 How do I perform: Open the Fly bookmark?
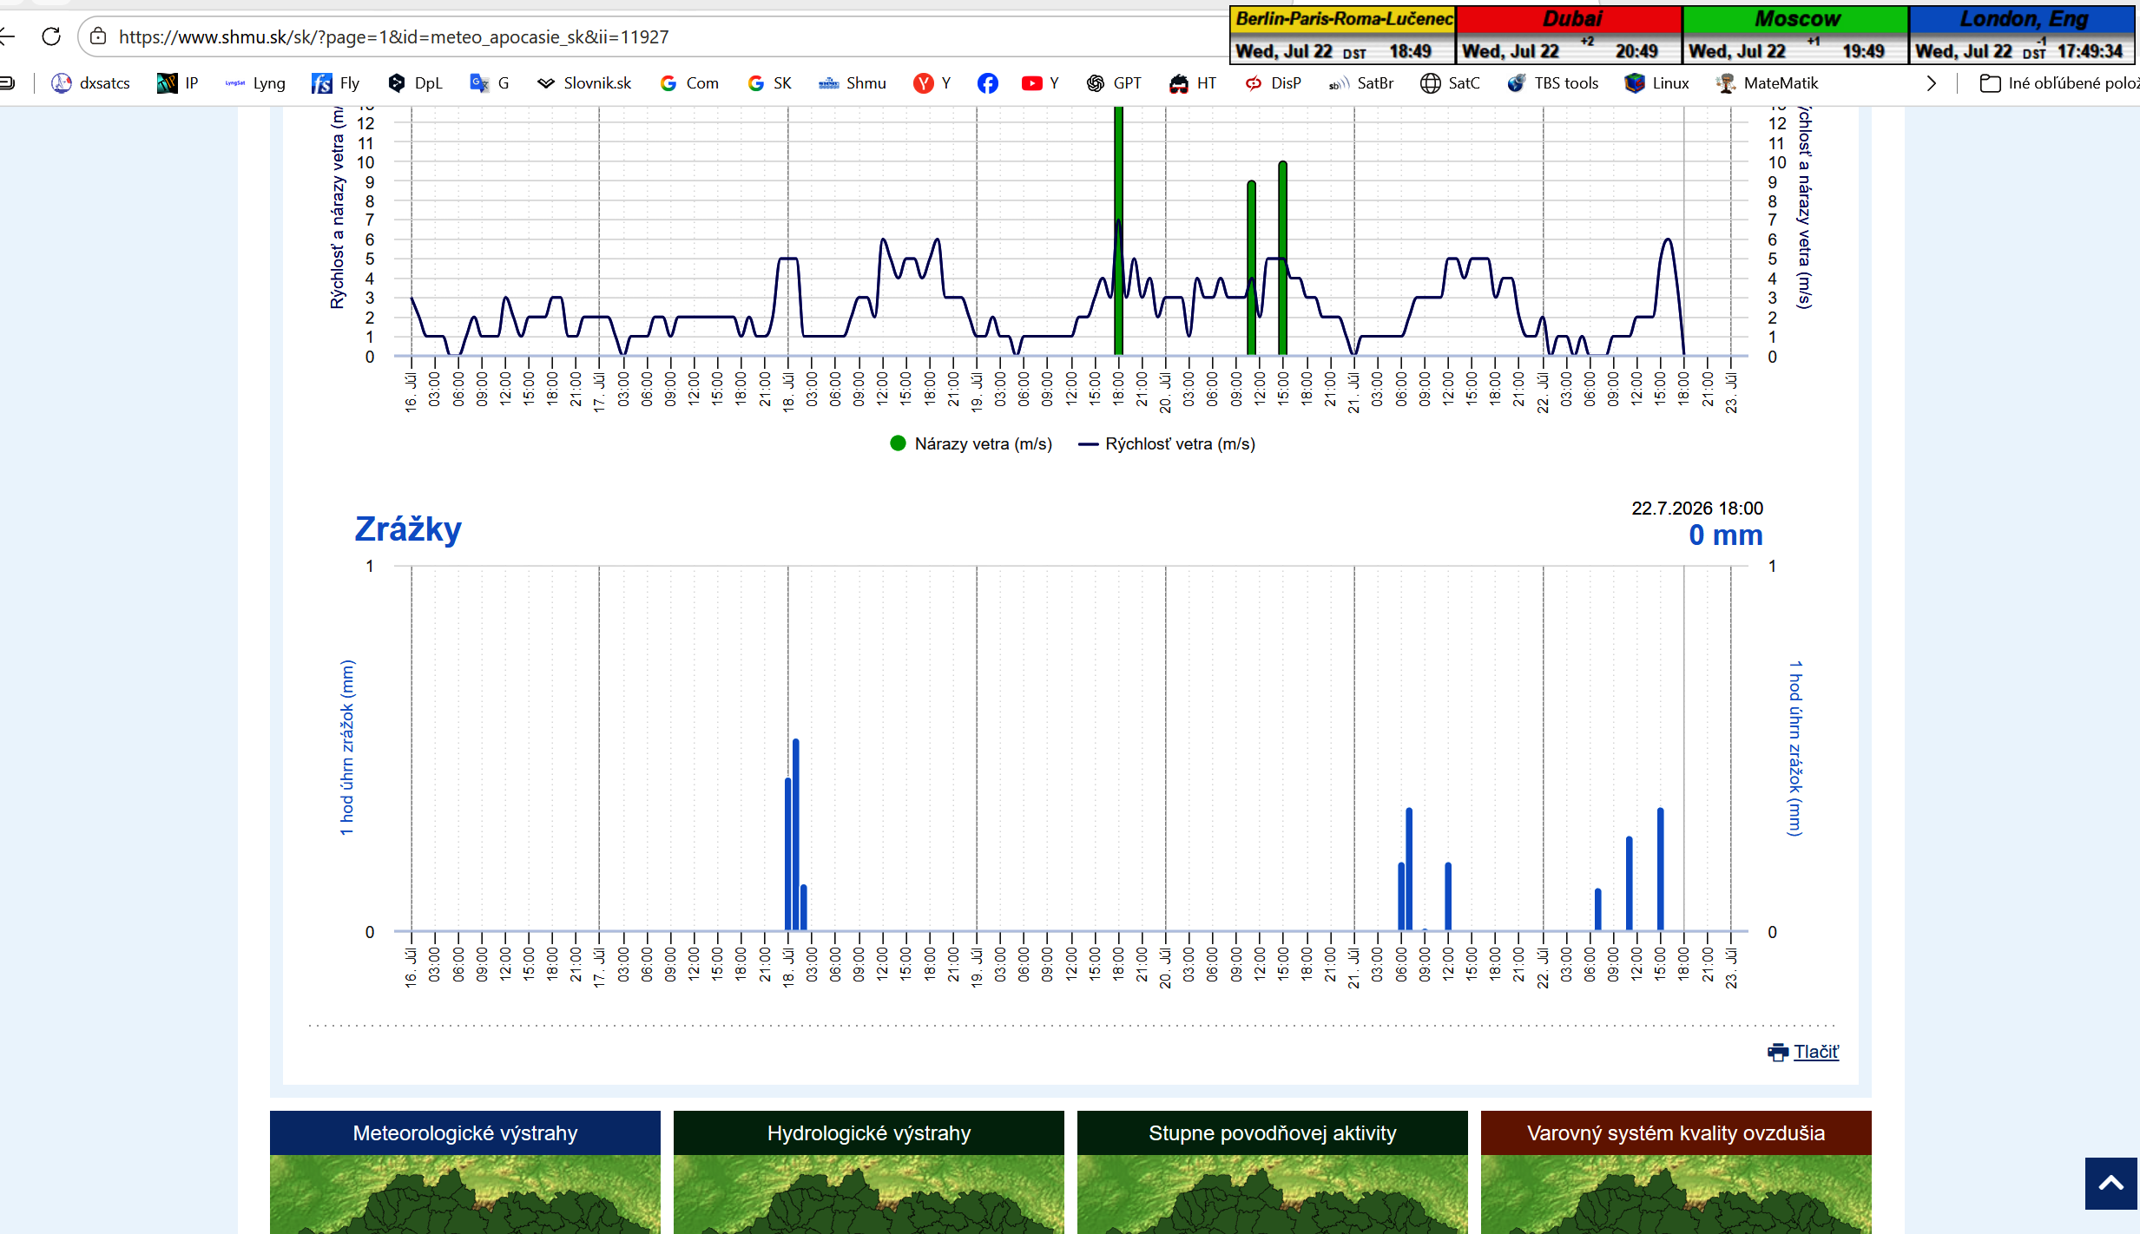click(x=335, y=83)
